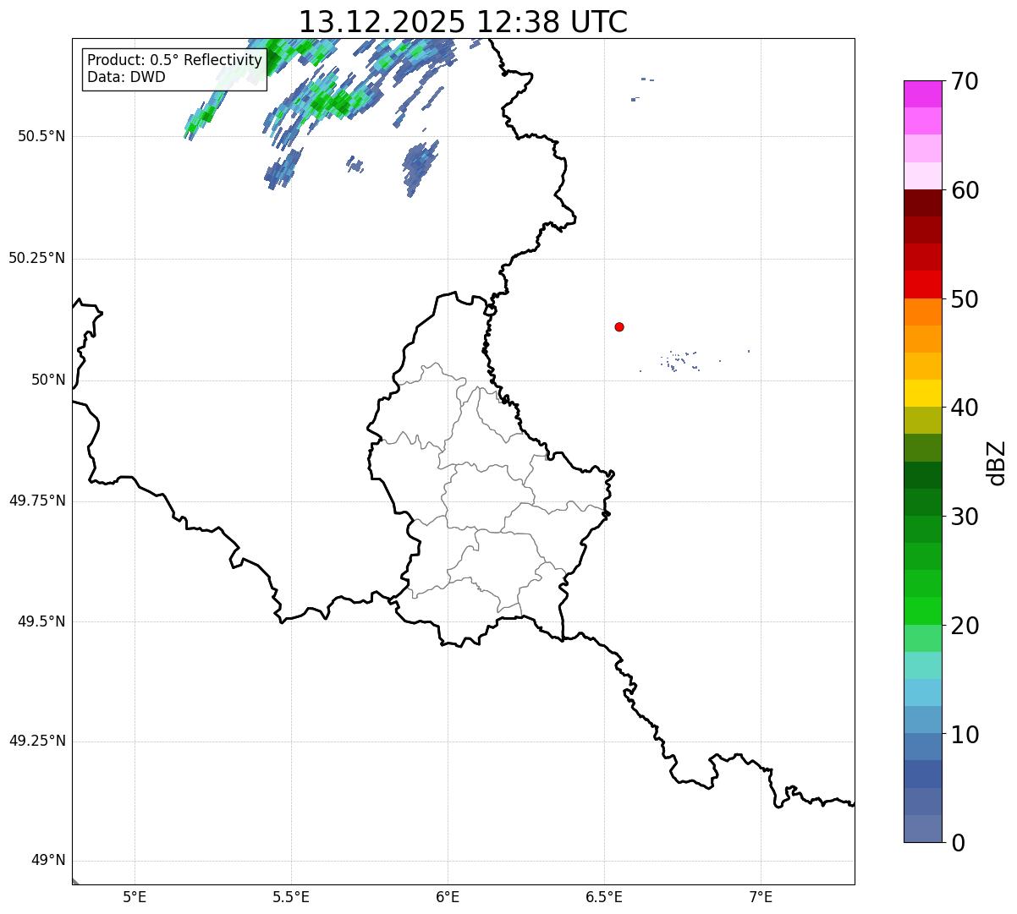The image size is (1017, 914).
Task: Click the 5°E longitude label
Action: tap(135, 897)
